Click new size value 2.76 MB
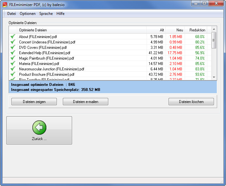Image resolution: width=226 pixels, height=186 pixels. 176,74
